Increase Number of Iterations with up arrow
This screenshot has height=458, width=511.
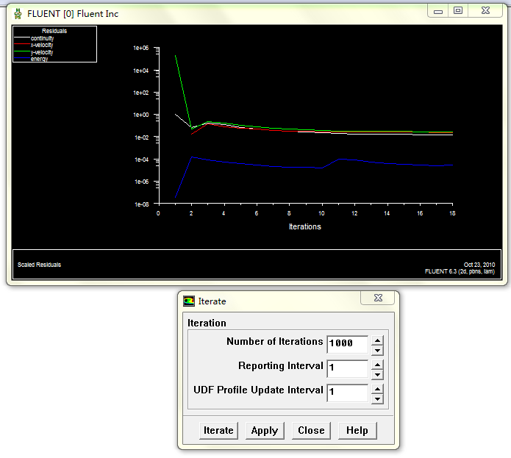377,340
